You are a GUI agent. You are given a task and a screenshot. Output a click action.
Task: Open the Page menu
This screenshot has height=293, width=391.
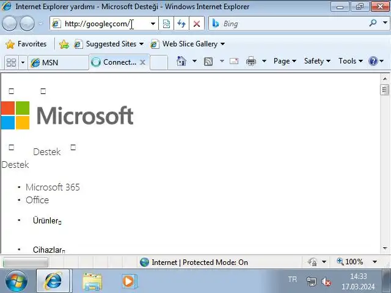pos(285,61)
